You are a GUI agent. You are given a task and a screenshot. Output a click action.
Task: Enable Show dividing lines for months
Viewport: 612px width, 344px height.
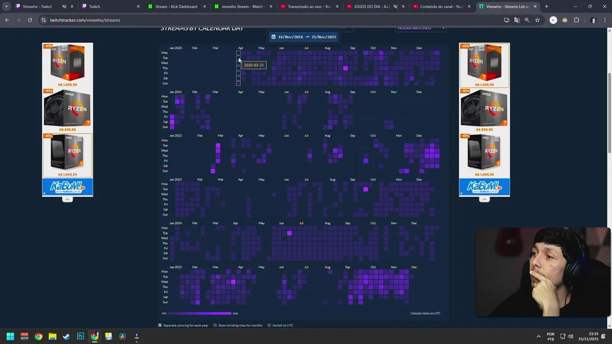[x=215, y=325]
